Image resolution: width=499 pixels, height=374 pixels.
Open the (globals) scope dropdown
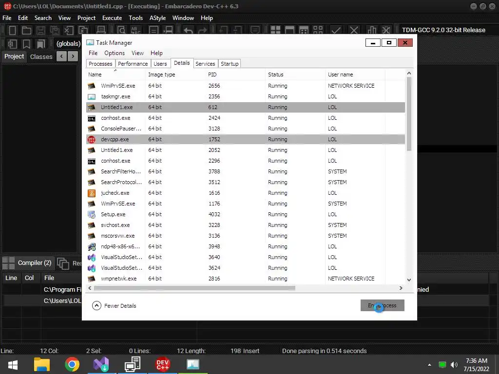68,43
